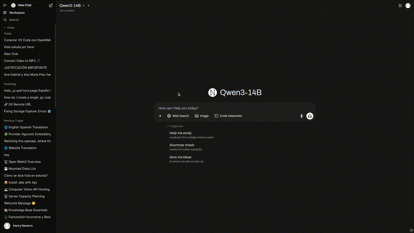Open Facturación Incorrecta y Recl chat

coord(27,217)
